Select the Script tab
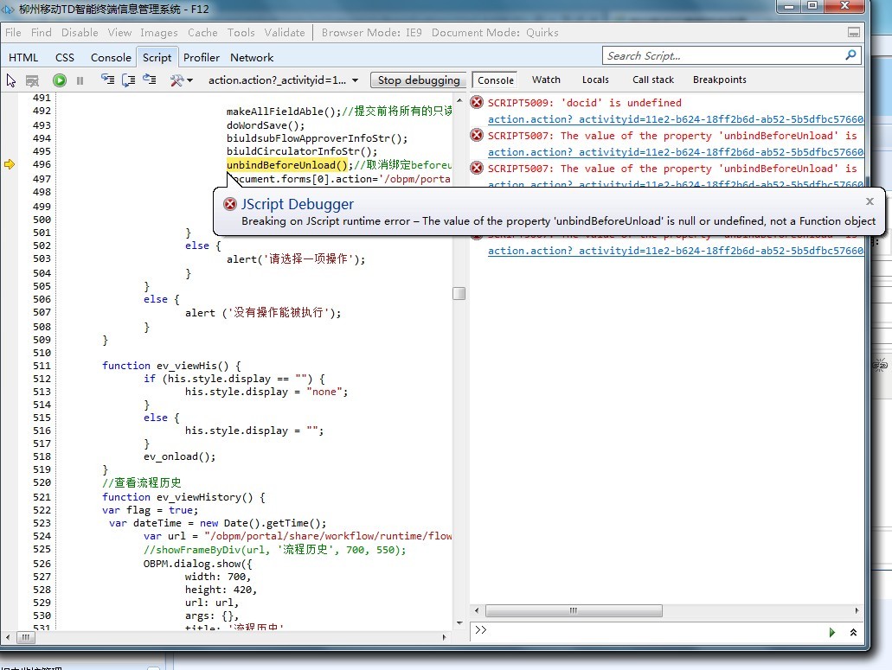Image resolution: width=892 pixels, height=670 pixels. click(157, 57)
